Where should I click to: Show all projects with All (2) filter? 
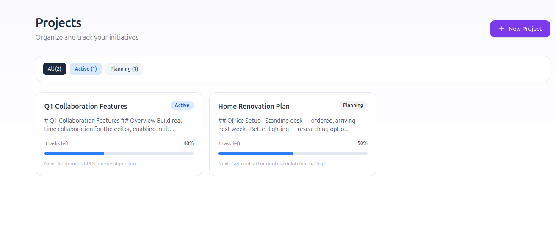(x=55, y=69)
